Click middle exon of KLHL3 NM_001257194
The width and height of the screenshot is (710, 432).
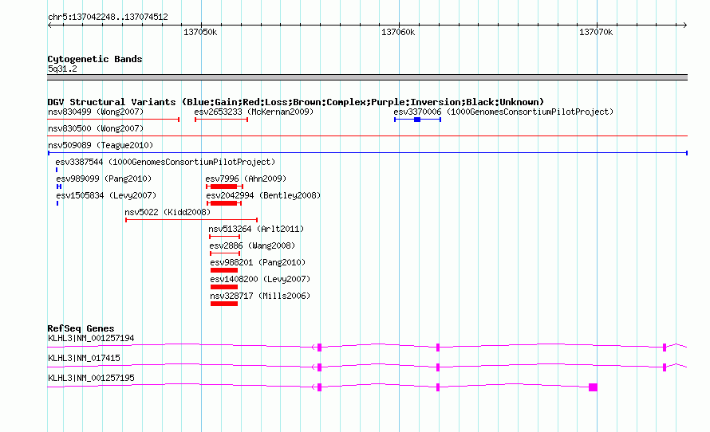click(x=438, y=348)
